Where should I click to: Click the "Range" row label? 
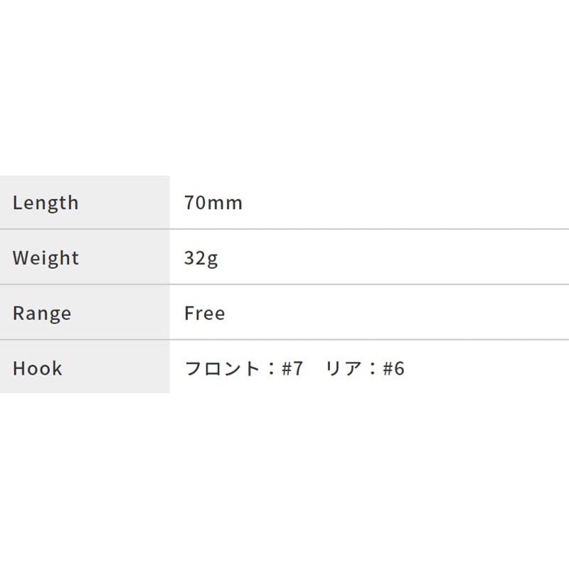click(42, 313)
